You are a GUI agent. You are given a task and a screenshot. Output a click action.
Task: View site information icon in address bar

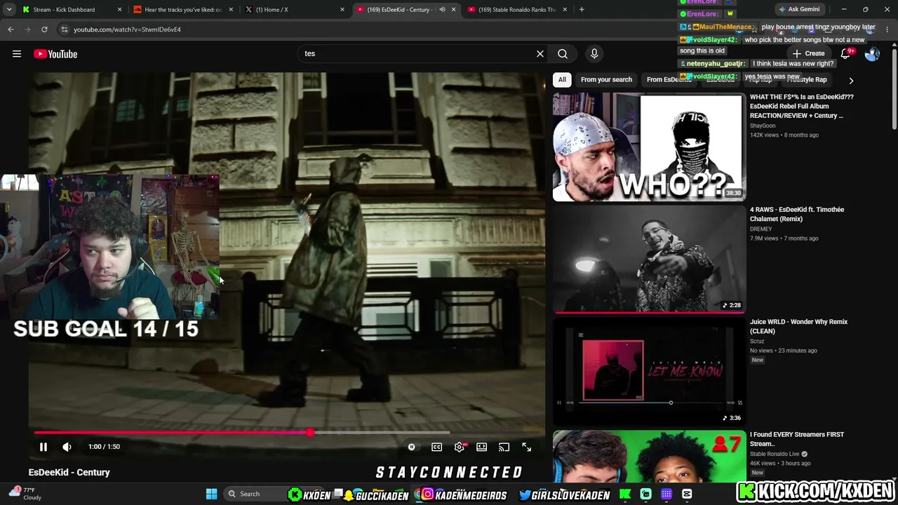[x=64, y=29]
